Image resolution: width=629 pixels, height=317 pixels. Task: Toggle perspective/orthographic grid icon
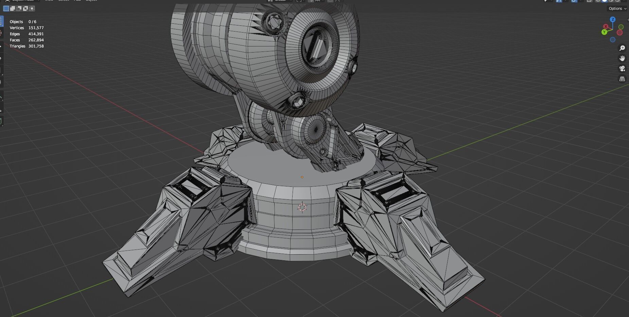[x=622, y=79]
